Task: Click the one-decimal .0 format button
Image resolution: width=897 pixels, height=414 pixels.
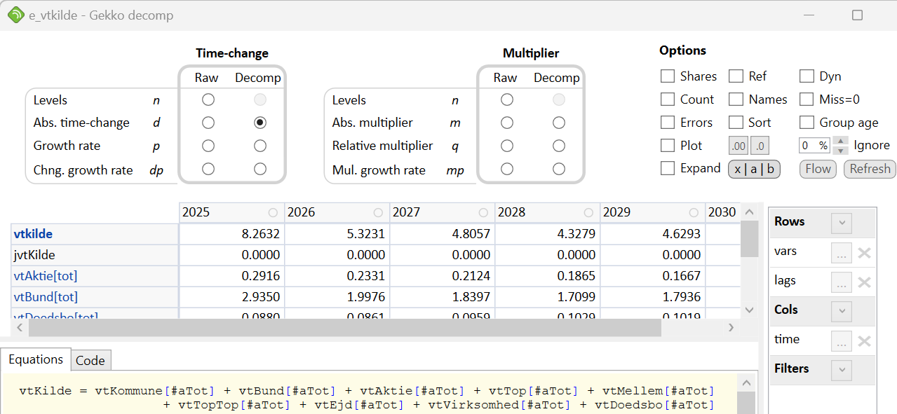Action: (760, 146)
